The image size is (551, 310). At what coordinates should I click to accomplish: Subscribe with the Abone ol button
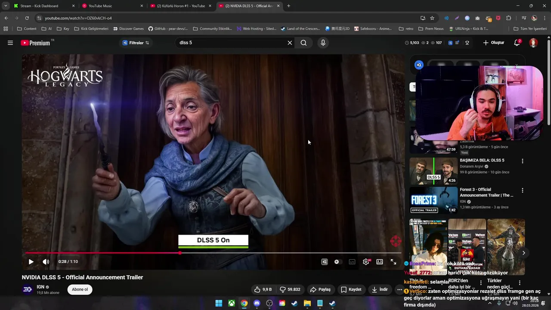click(80, 289)
